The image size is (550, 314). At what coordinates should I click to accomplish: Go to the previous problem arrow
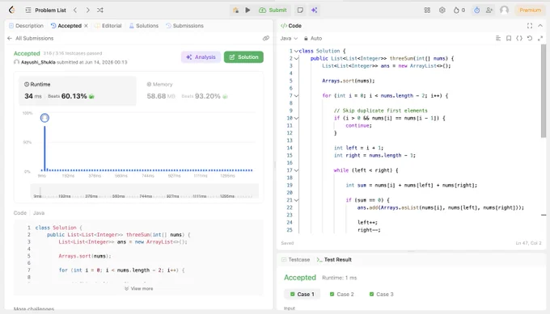pos(75,10)
